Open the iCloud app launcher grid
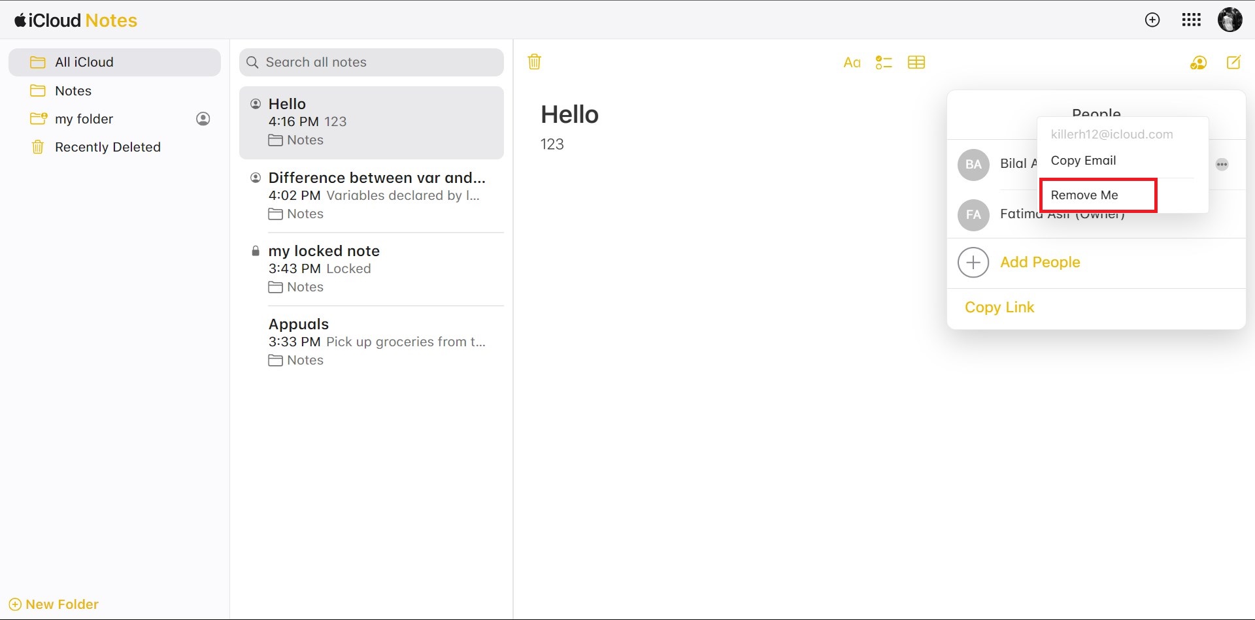This screenshot has width=1255, height=620. point(1192,20)
